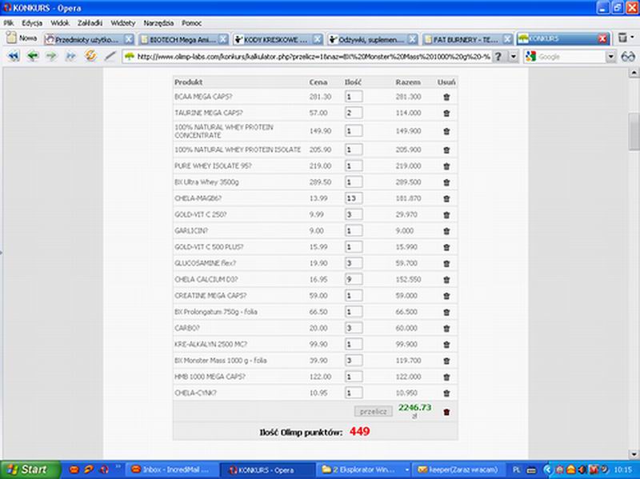Screen dimensions: 640x479
Task: Click the glasses icon right of Google search
Action: coord(628,57)
